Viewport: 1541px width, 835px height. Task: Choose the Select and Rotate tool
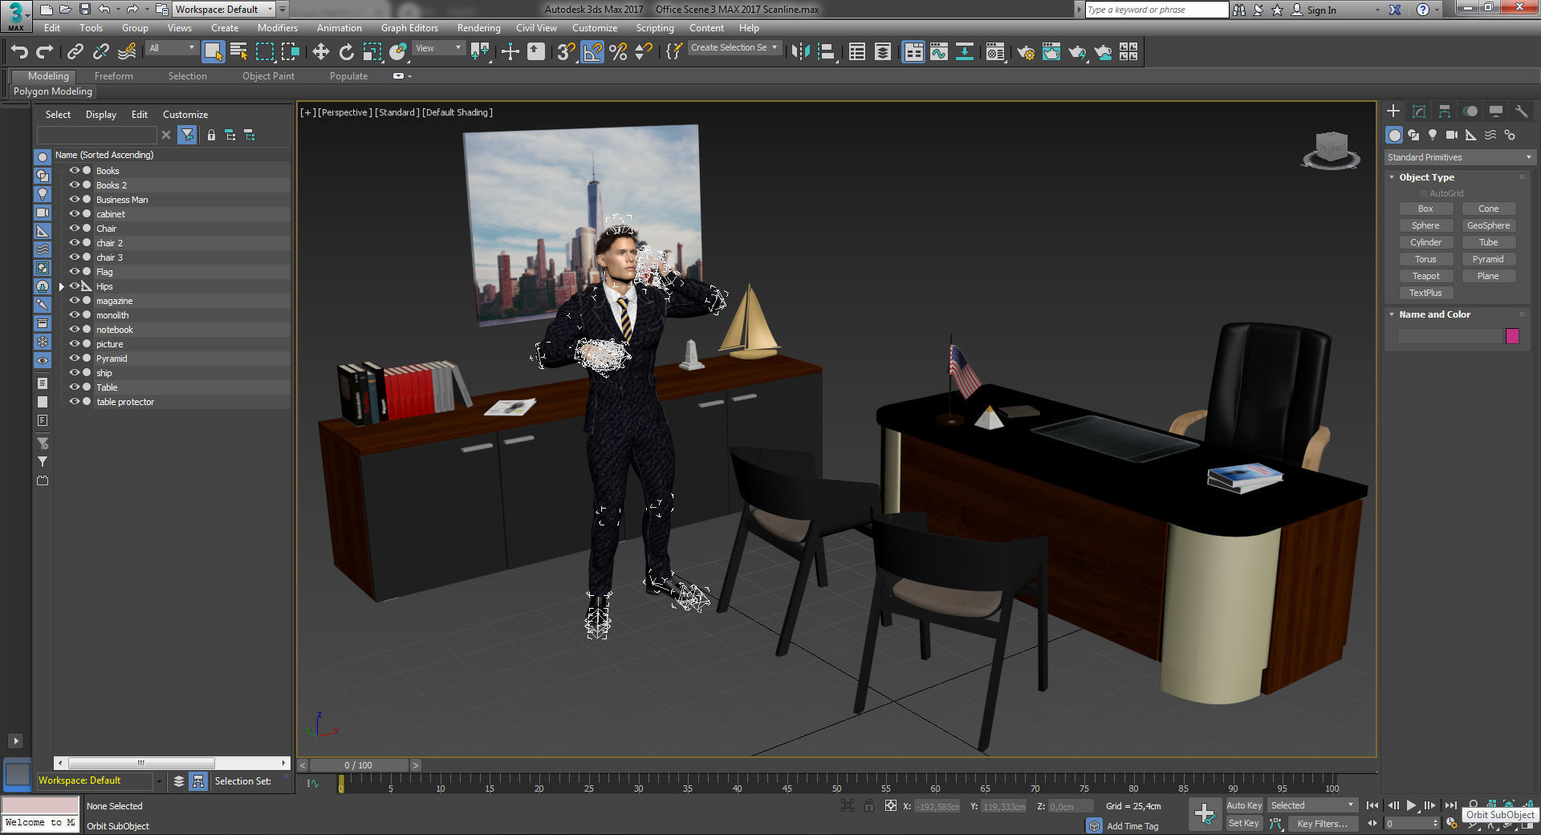[x=346, y=52]
